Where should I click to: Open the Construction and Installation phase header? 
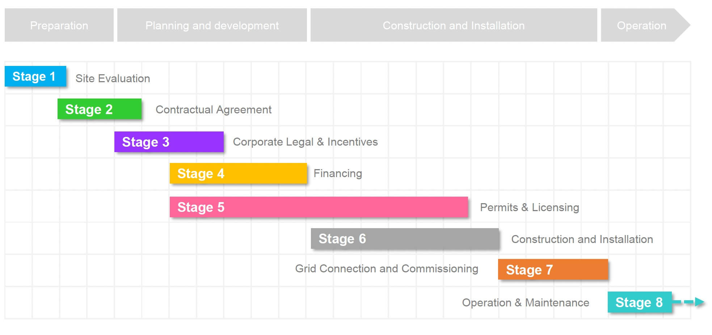click(x=454, y=25)
